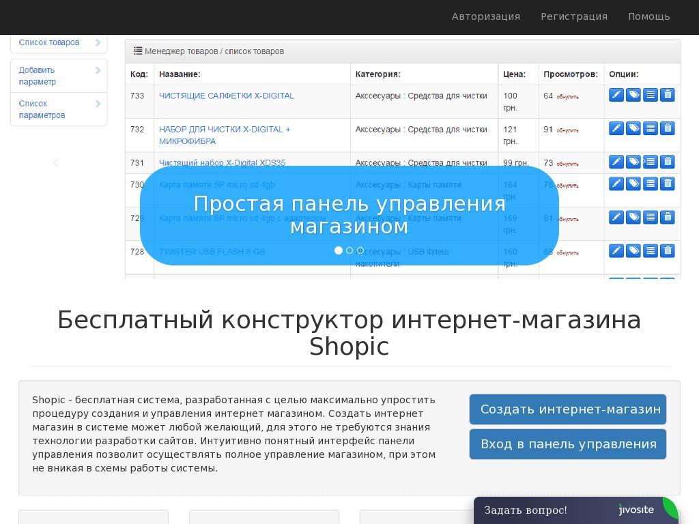699x524 pixels.
Task: Reset views (обнулить) for product 731
Action: click(x=567, y=164)
